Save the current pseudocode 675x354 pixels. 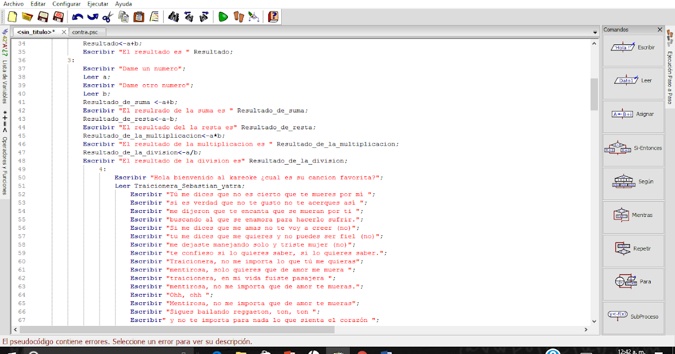[x=43, y=17]
